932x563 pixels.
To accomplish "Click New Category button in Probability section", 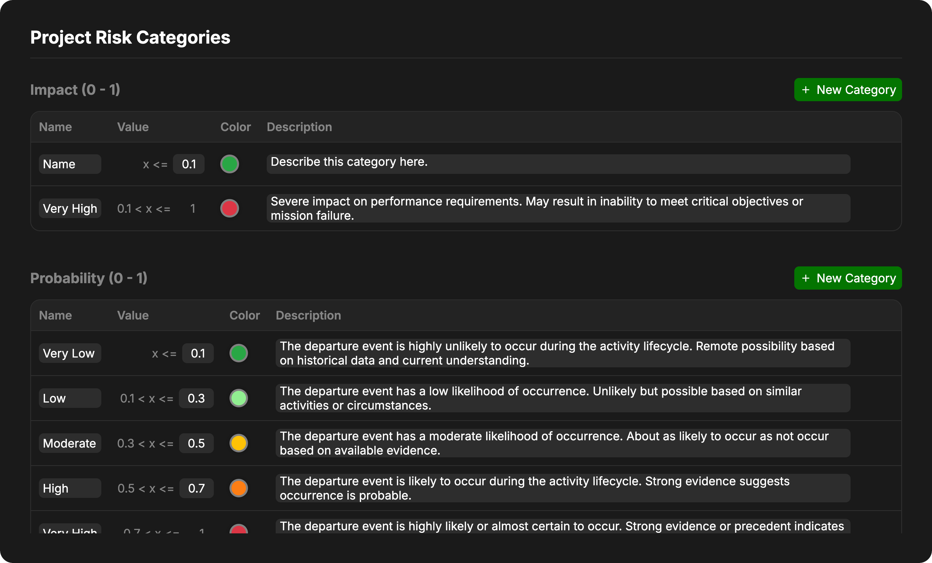I will click(848, 278).
